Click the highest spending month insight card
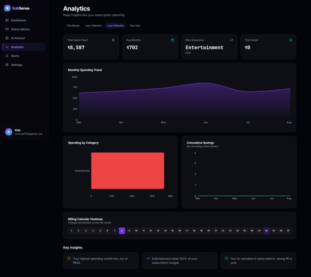The width and height of the screenshot is (311, 277). [101, 261]
